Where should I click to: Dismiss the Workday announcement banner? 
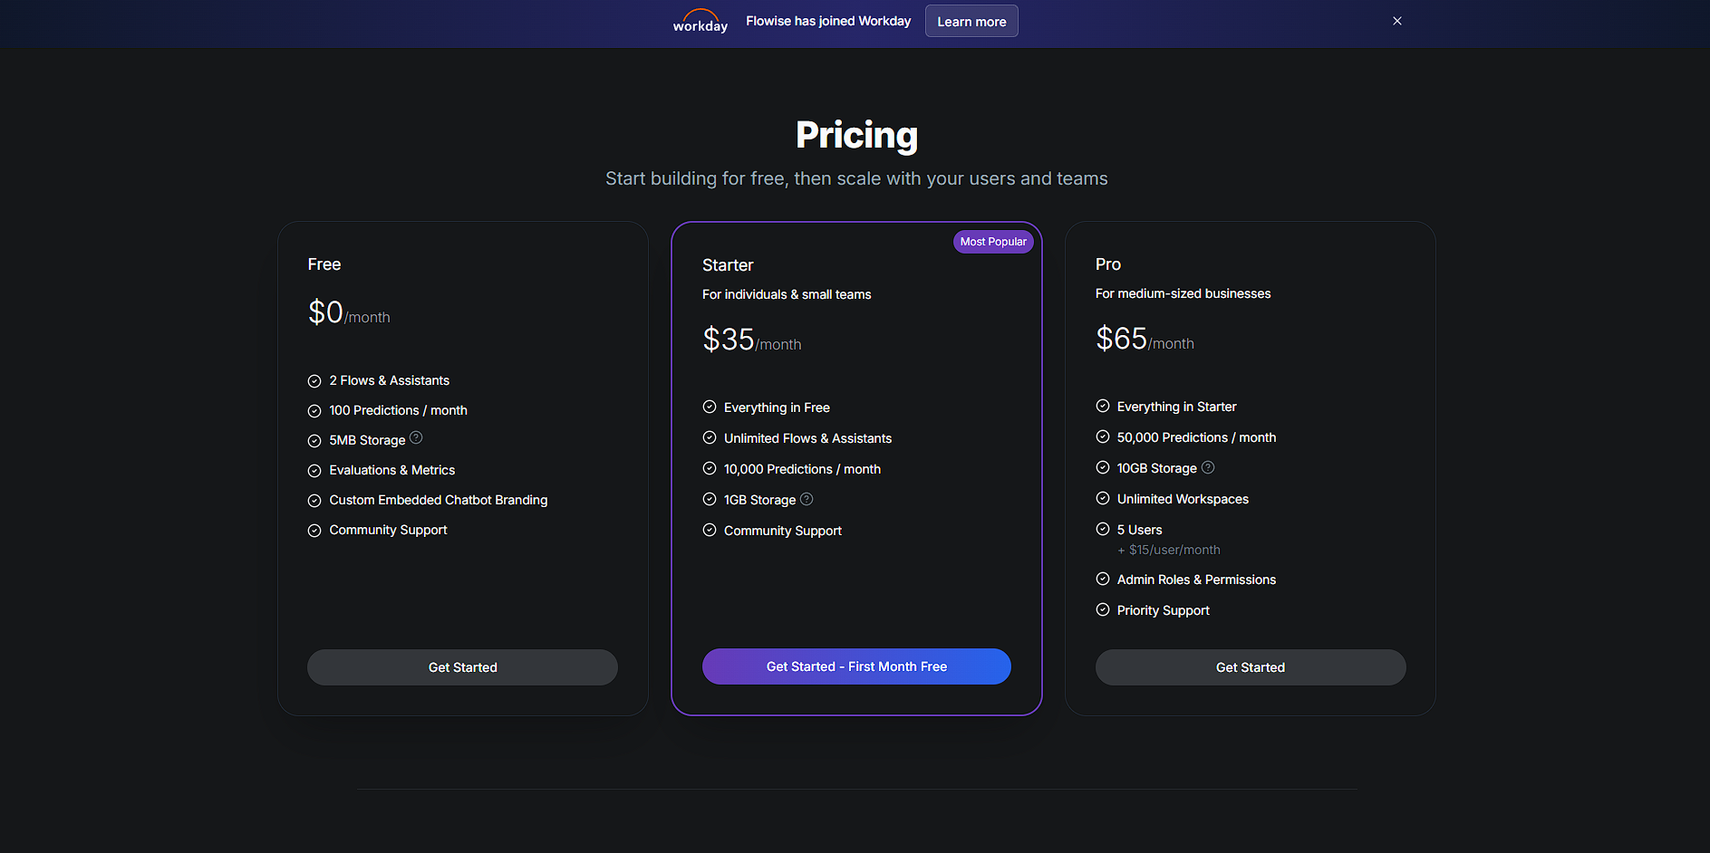(x=1396, y=21)
